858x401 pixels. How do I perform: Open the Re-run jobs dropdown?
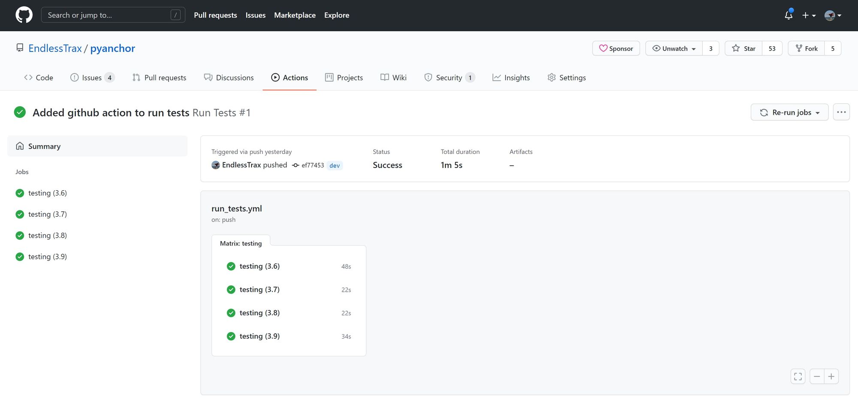(x=789, y=112)
